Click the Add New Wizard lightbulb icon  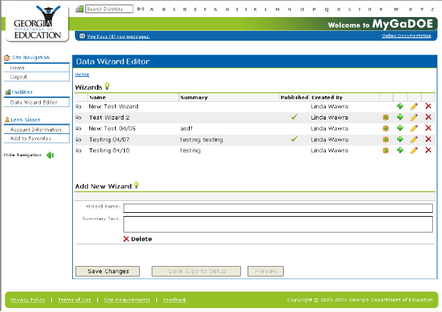coord(136,185)
